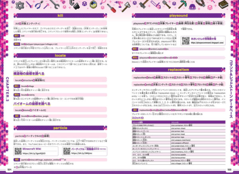Click the black coal lump icon
Screen dimensions: 239x174
point(76,6)
